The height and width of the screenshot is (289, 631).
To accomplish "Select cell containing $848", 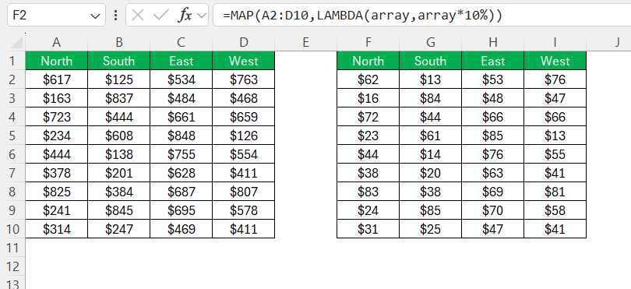I will coord(181,136).
